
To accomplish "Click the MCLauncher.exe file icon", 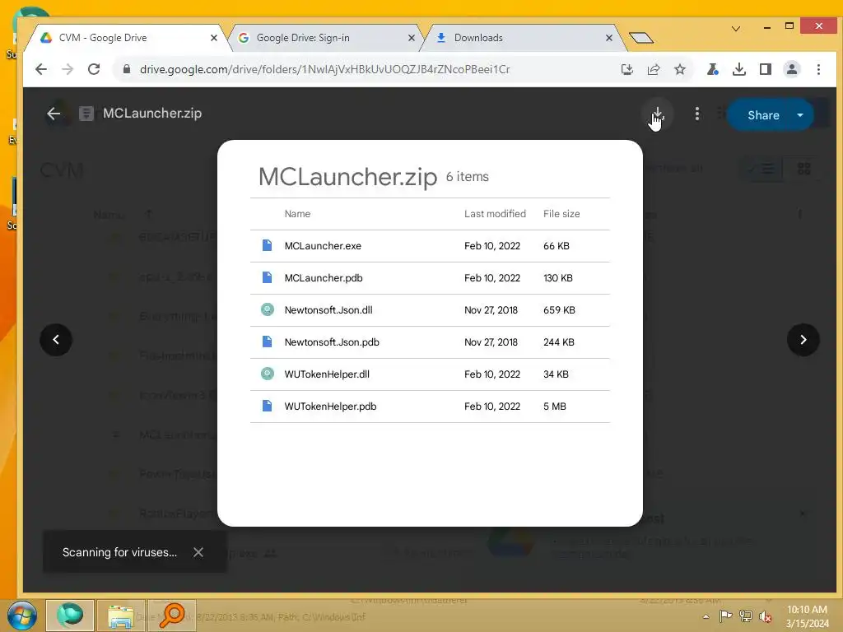I will [x=267, y=245].
